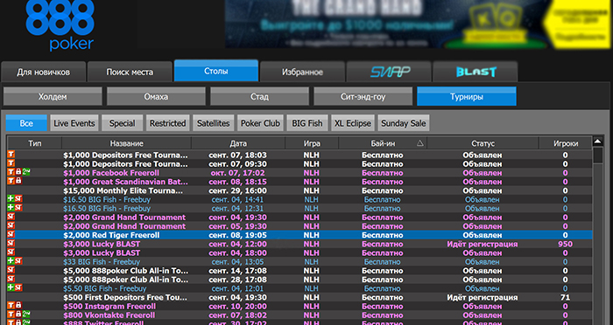Click the lock icon on $500 Instagram Freeroll

click(x=18, y=306)
